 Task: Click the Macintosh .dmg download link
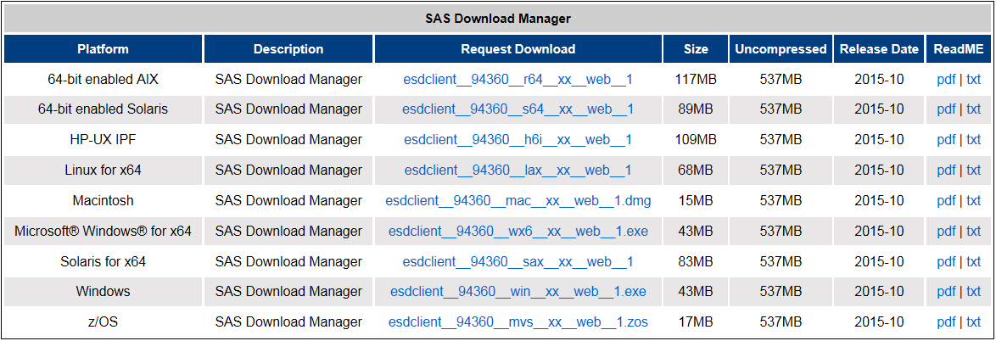tap(518, 201)
